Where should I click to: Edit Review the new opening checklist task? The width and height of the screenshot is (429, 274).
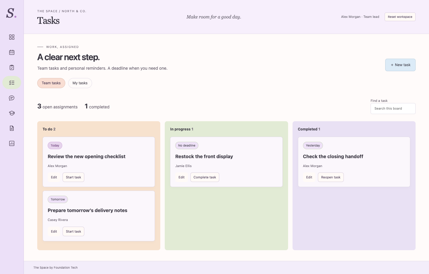pyautogui.click(x=54, y=177)
